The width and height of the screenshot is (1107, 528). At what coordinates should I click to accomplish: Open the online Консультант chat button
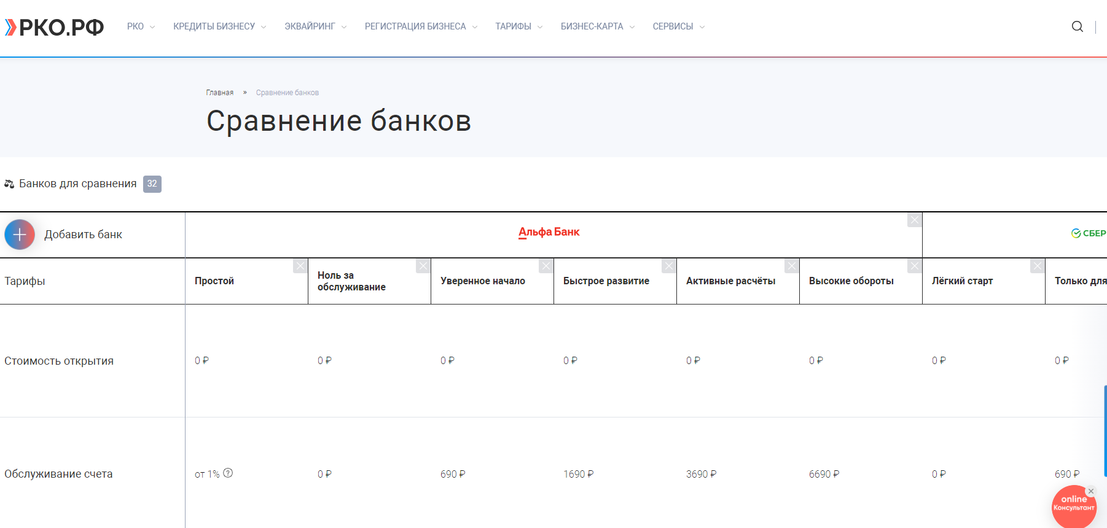pyautogui.click(x=1074, y=507)
